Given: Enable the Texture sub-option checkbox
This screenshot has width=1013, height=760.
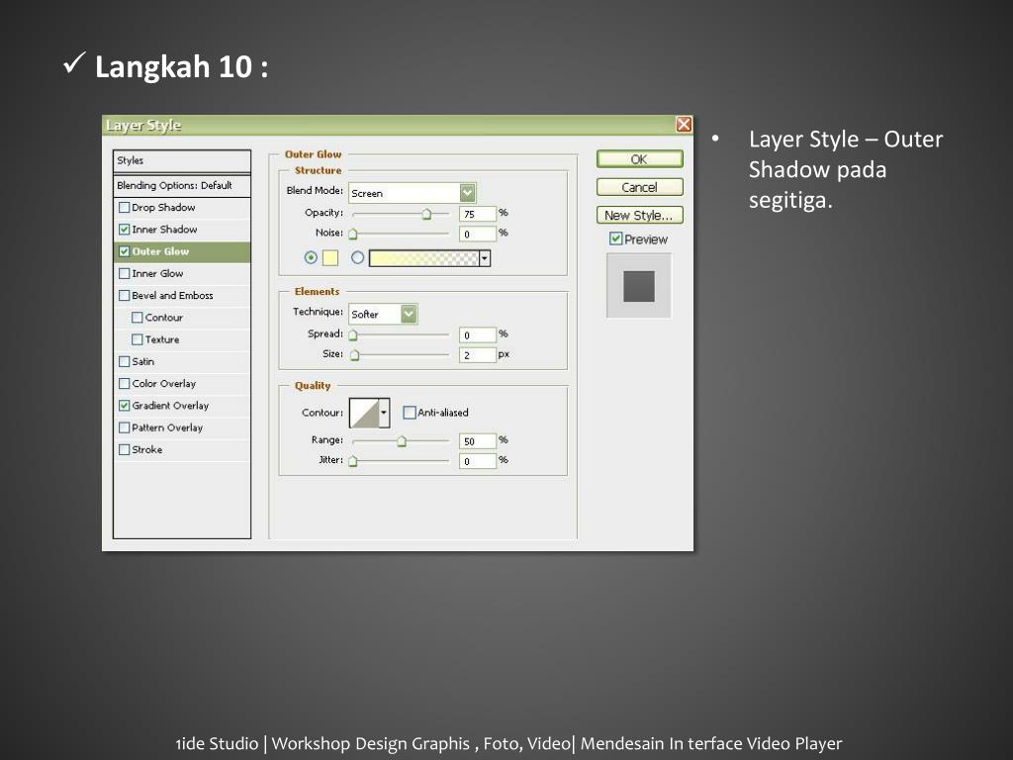Looking at the screenshot, I should [x=137, y=339].
